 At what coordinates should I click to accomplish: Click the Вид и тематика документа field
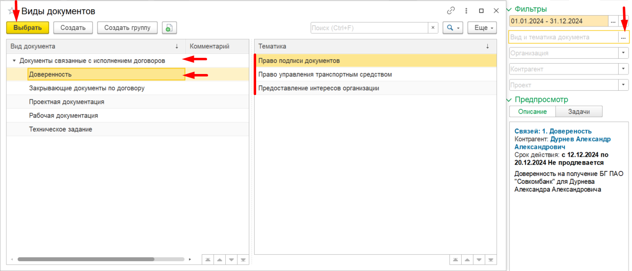point(563,37)
